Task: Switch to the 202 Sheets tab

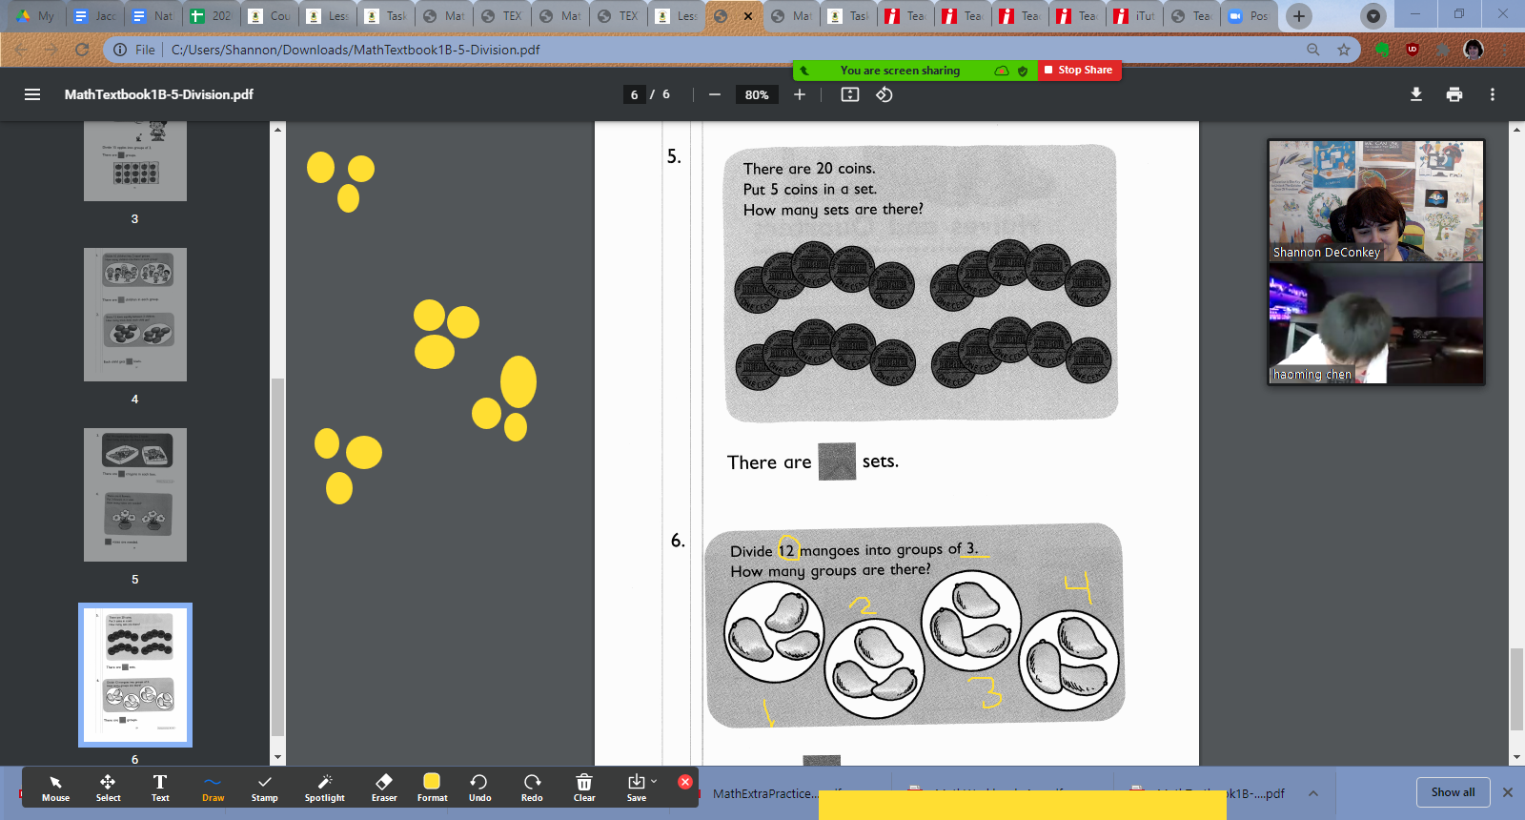Action: click(211, 16)
